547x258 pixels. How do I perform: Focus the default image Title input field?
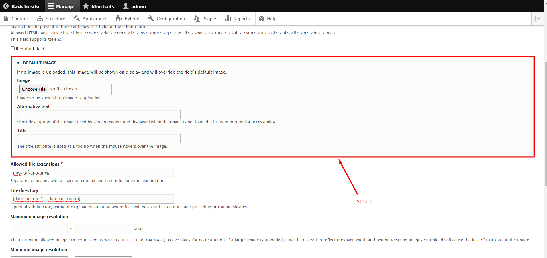pyautogui.click(x=99, y=138)
